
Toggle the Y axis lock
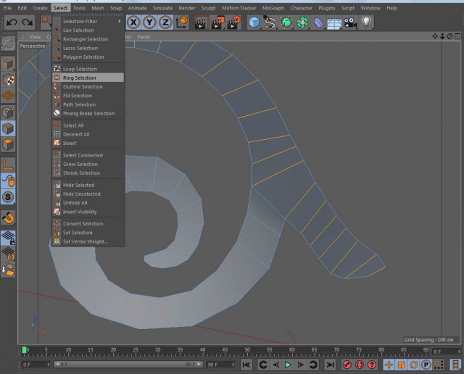(150, 22)
